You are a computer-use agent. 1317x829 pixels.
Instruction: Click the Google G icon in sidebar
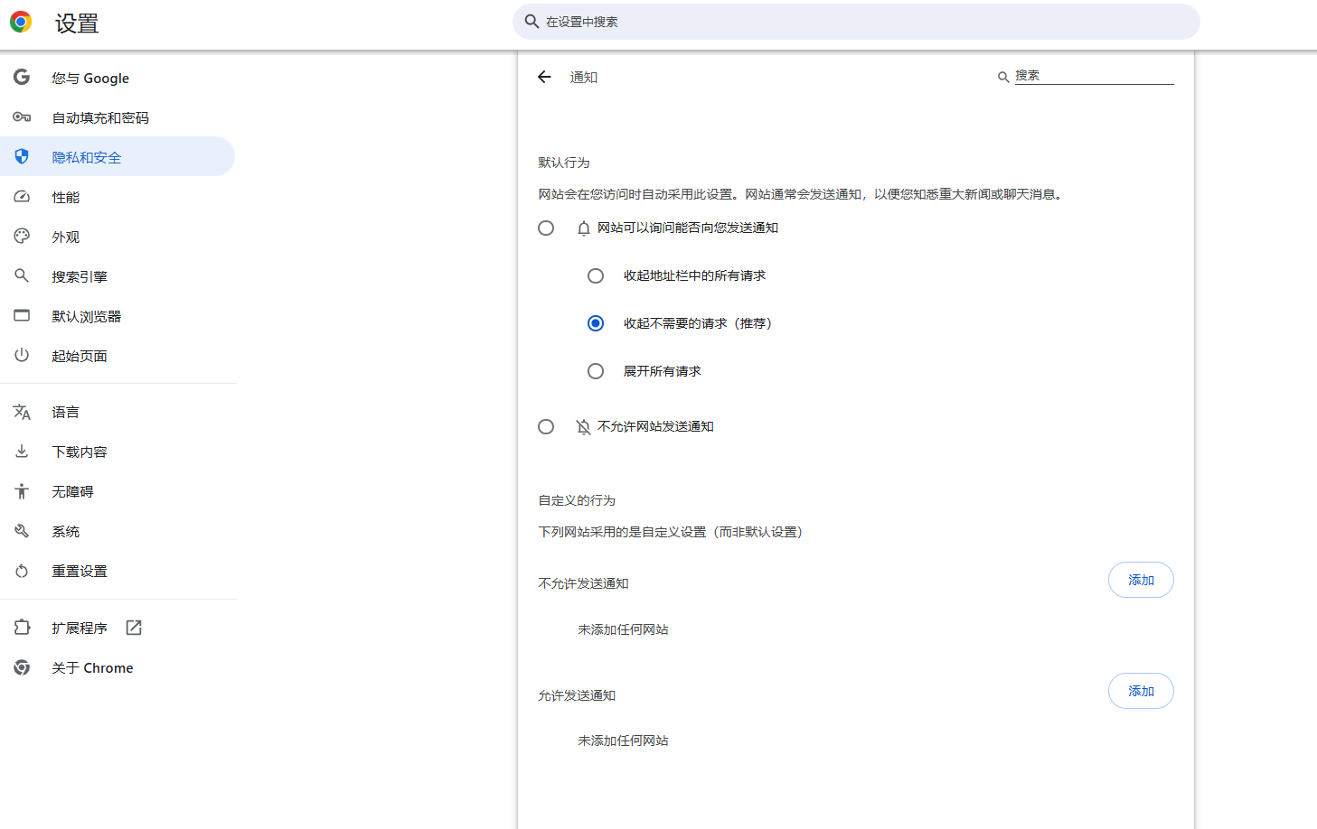[22, 78]
